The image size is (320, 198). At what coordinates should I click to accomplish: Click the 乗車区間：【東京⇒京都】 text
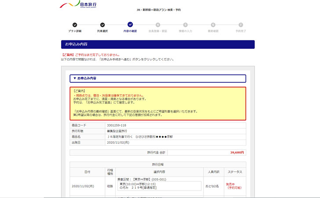tap(142, 180)
